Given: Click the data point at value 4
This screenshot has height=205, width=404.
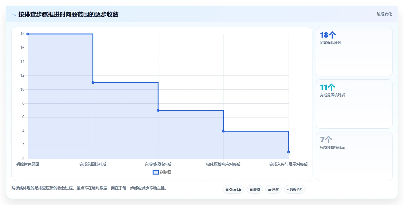Looking at the screenshot, I should (x=223, y=131).
